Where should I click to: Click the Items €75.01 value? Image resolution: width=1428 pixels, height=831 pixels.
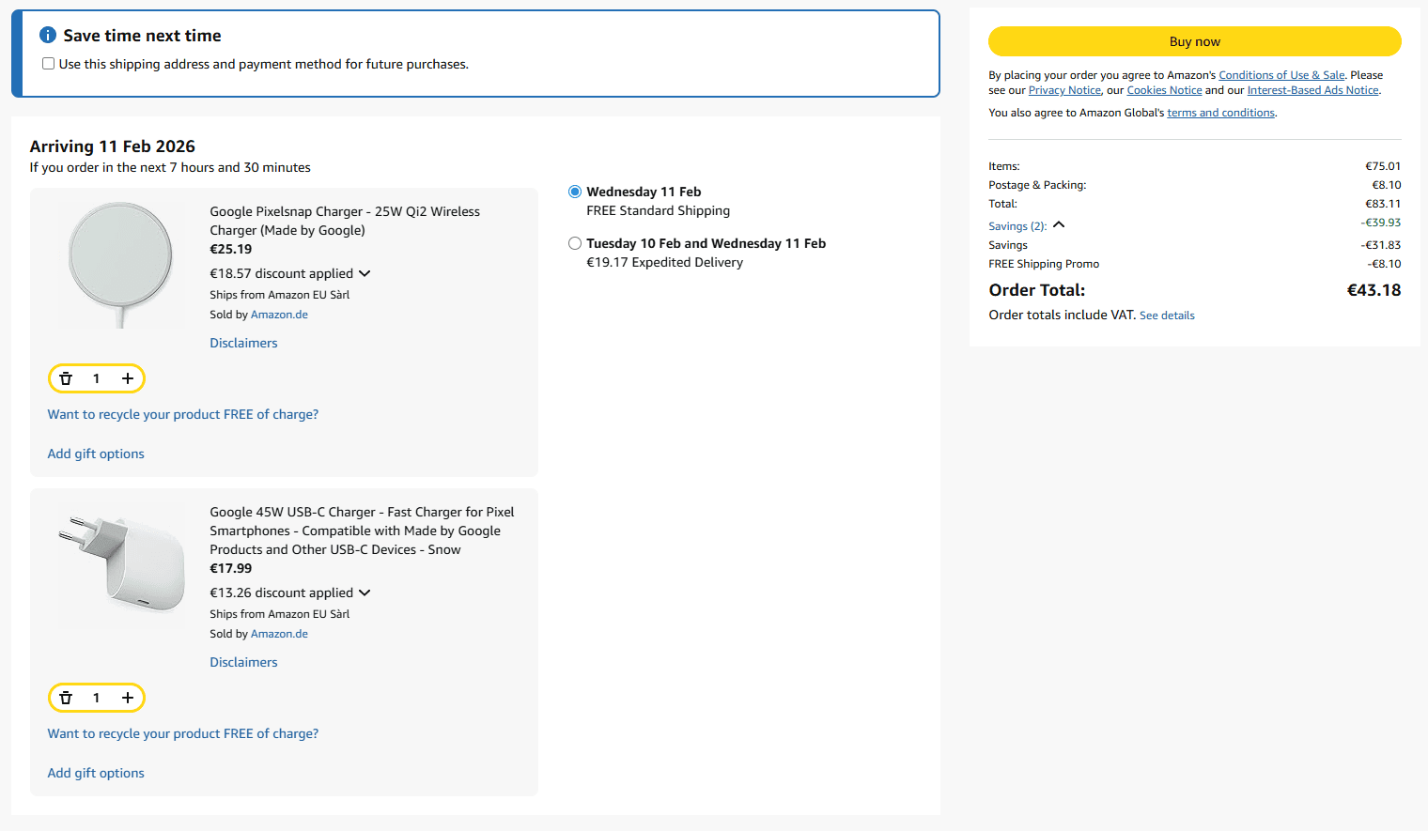1383,166
